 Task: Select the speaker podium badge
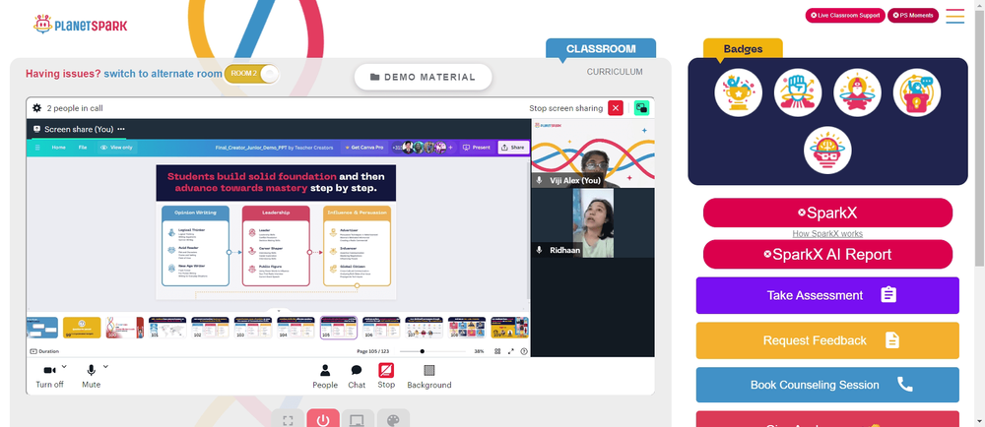pos(916,92)
